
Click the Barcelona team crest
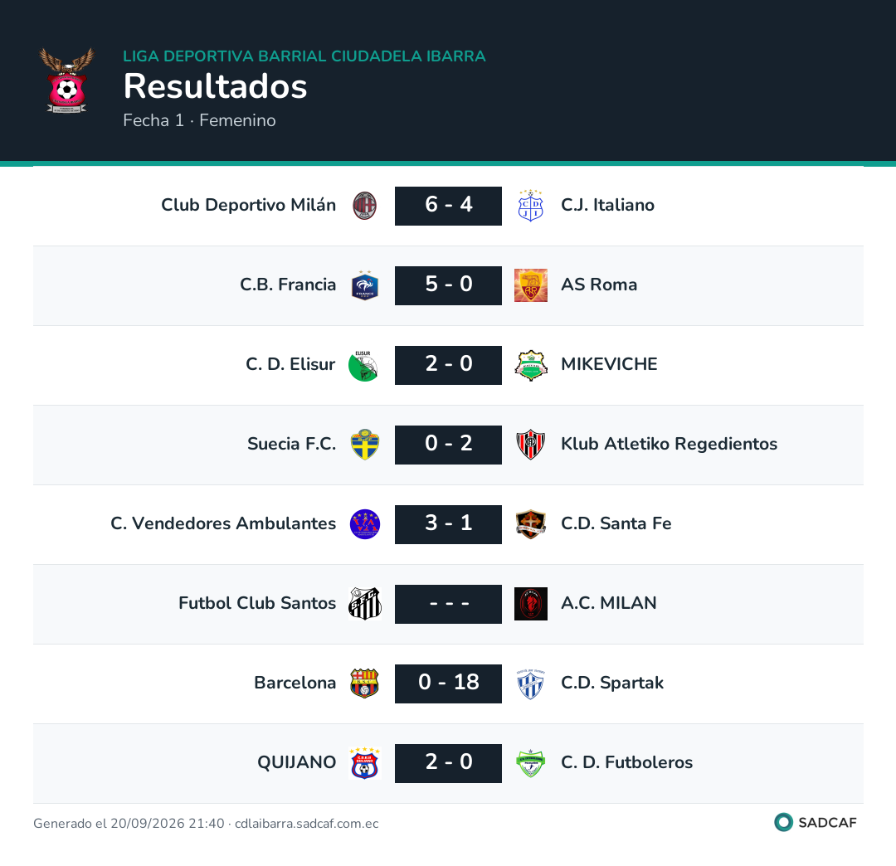point(364,684)
